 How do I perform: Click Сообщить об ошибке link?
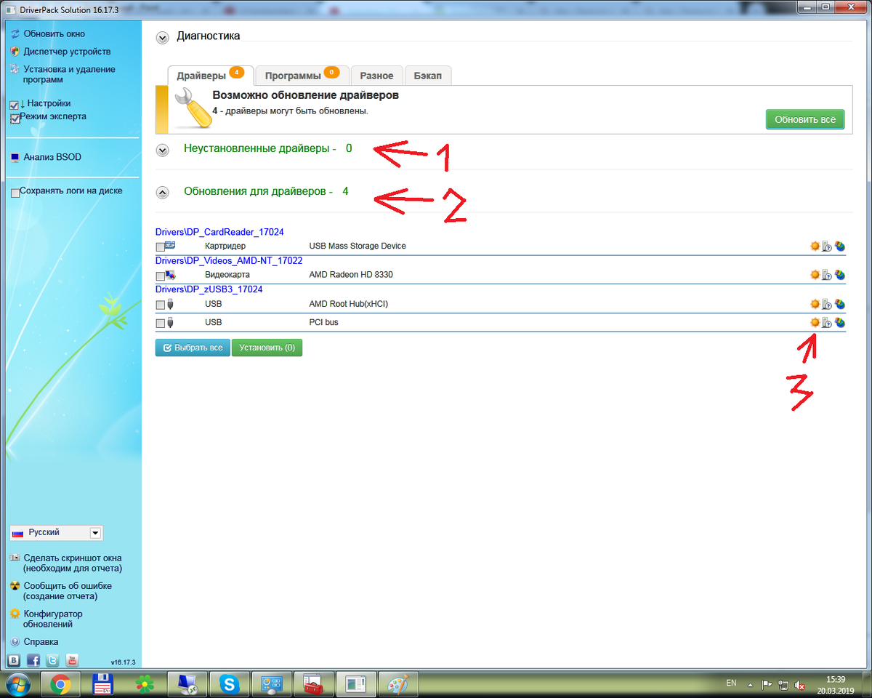pos(68,591)
